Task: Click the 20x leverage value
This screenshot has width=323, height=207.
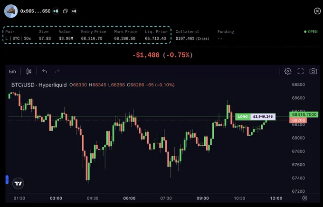Action: click(x=28, y=38)
